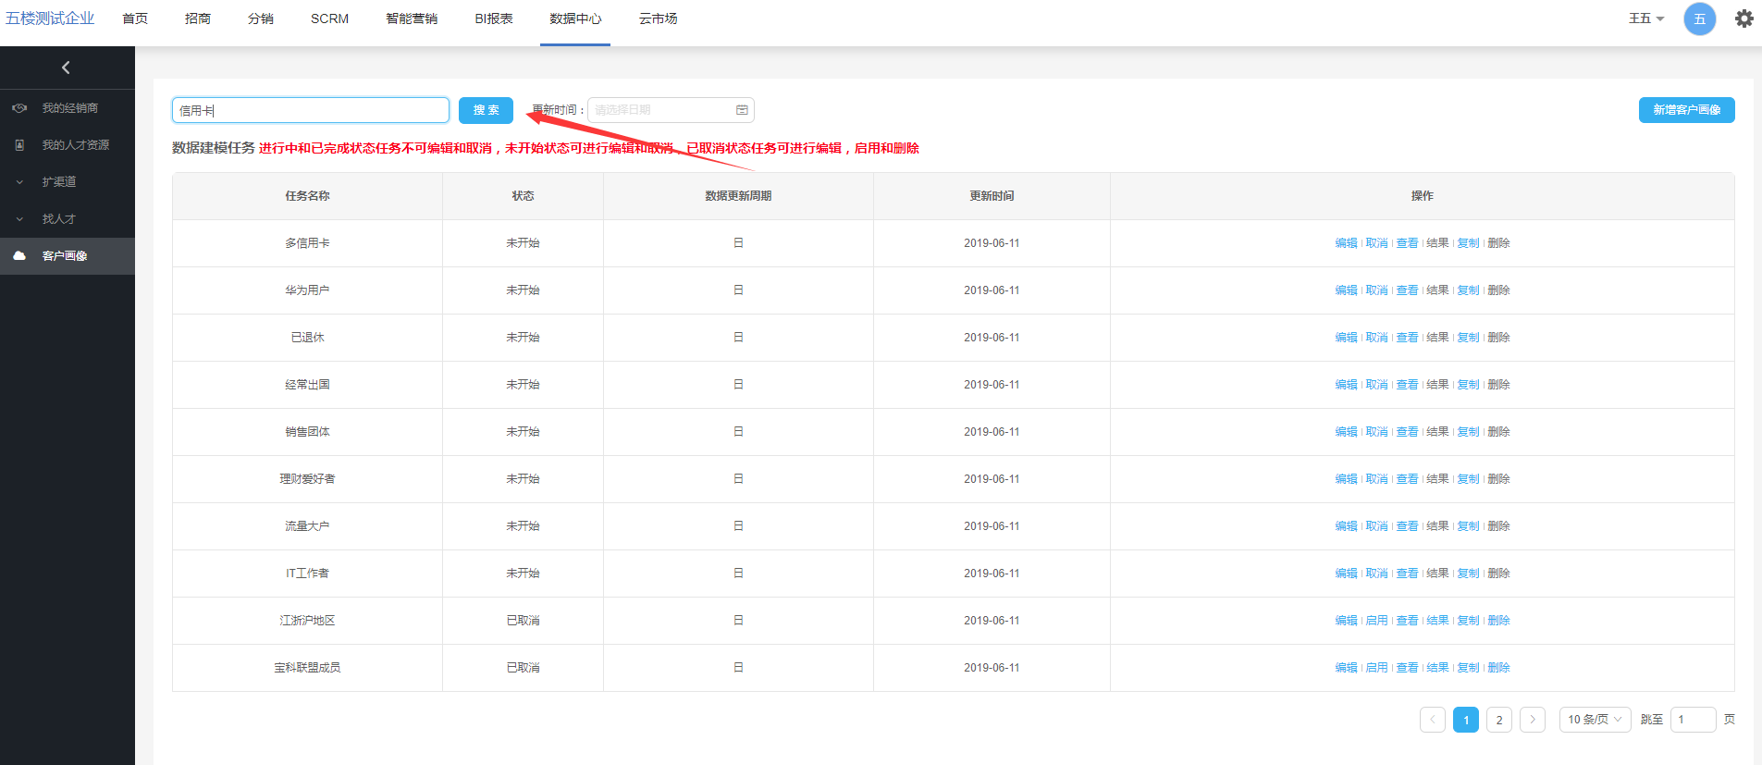1762x765 pixels.
Task: Go to next page arrow
Action: [1532, 720]
